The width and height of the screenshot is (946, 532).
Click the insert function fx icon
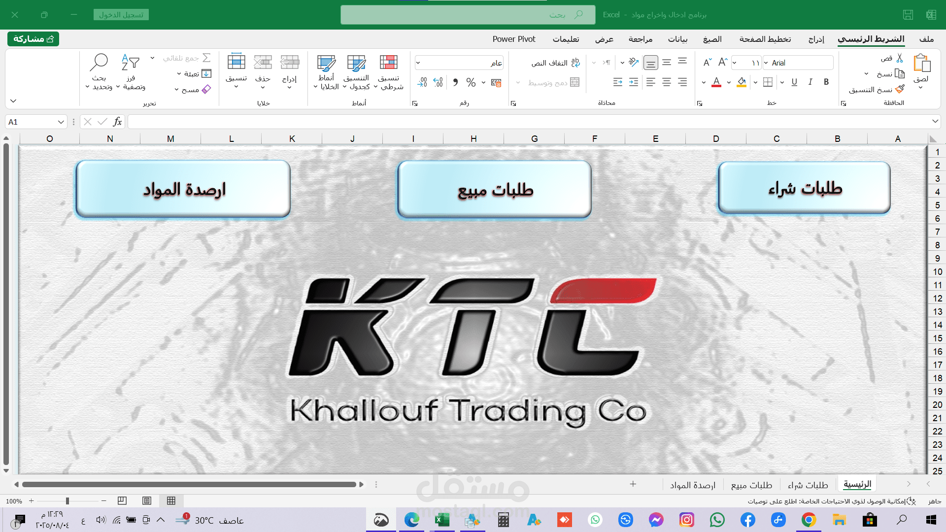coord(117,122)
